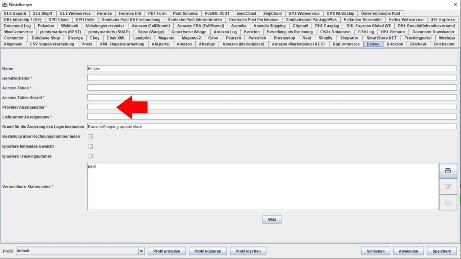Screen dimensions: 461x259
Task: Open the Webhook tab
Action: coord(69,26)
